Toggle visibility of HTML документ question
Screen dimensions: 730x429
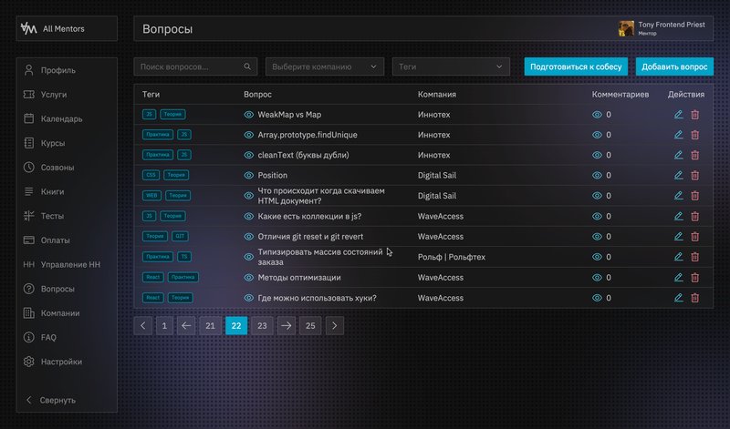click(248, 196)
